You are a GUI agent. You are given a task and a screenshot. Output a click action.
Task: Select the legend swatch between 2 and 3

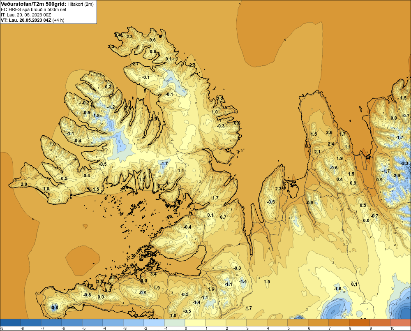236,322
